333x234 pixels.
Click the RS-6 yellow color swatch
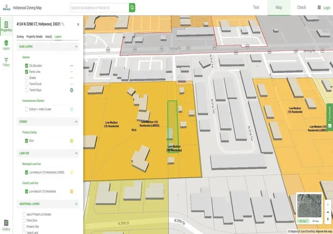point(72,141)
